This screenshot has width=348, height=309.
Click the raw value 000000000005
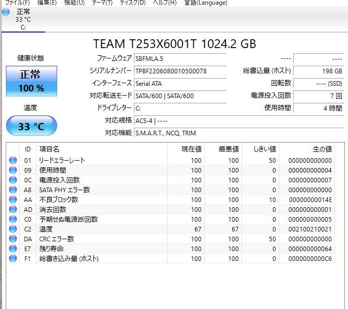tap(310, 220)
